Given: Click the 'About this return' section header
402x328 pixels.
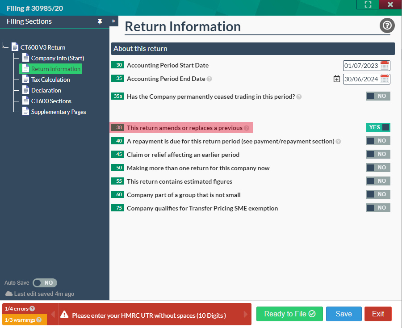Looking at the screenshot, I should pos(253,49).
